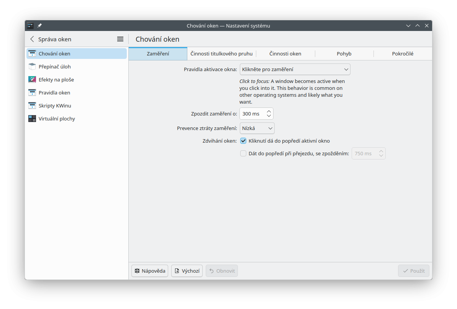Open Skripty KWinu via its icon
This screenshot has width=457, height=309.
(32, 106)
